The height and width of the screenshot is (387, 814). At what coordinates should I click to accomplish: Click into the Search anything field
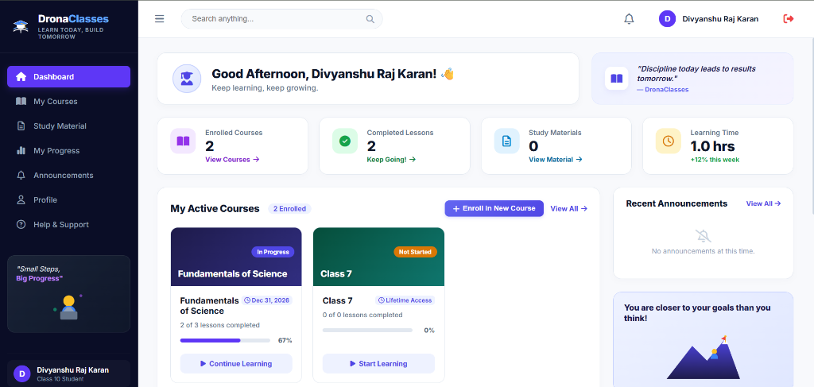pyautogui.click(x=282, y=19)
